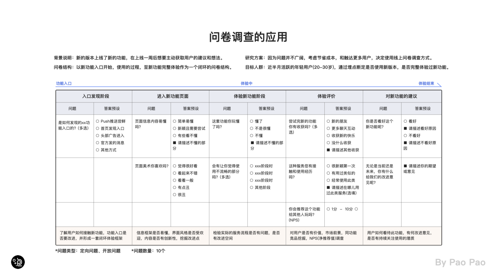497x280 pixels.
Task: Click the 体验结束 timeline label
Action: [426, 84]
